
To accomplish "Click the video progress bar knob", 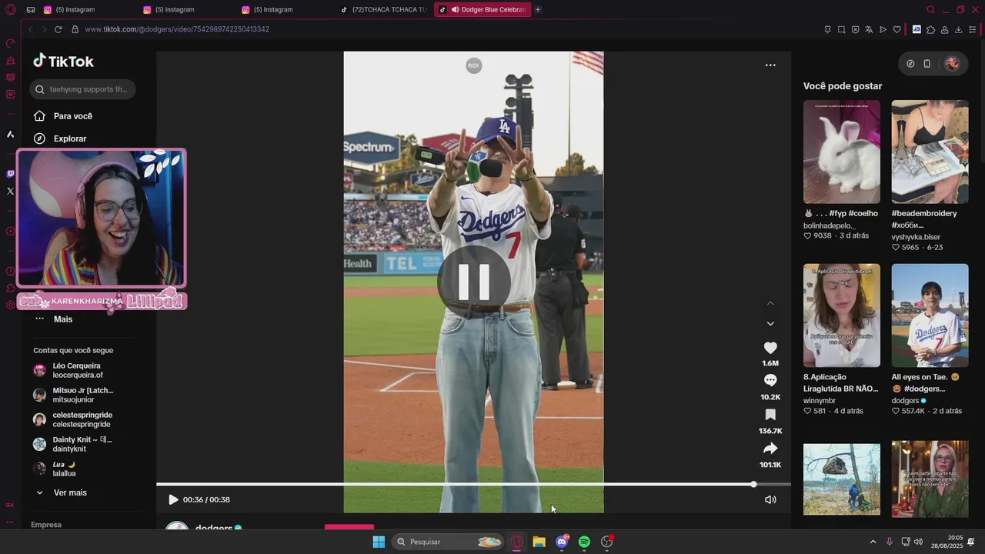I will pyautogui.click(x=753, y=484).
